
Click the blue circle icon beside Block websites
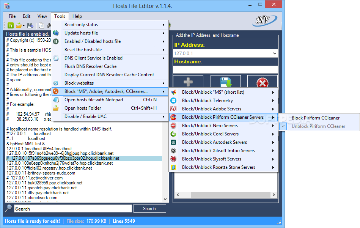[x=56, y=83]
